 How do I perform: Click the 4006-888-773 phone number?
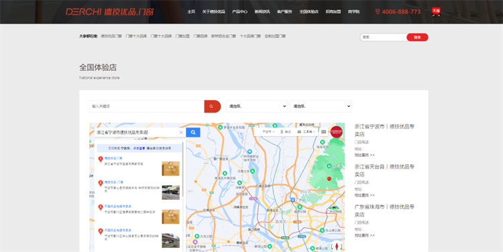(401, 12)
